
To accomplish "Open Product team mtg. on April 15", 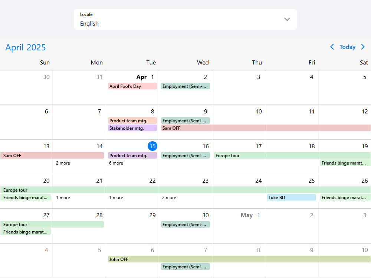I will click(132, 156).
